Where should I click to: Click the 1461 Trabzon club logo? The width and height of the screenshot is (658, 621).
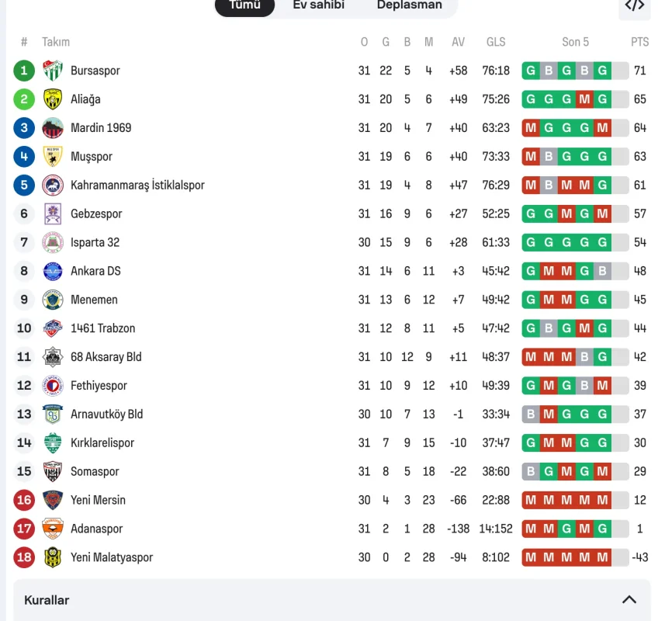click(x=52, y=328)
